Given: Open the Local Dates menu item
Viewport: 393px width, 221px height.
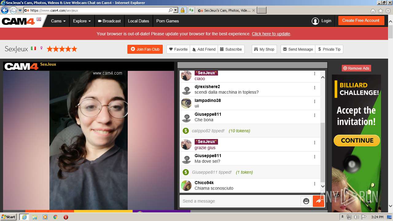Looking at the screenshot, I should point(138,21).
